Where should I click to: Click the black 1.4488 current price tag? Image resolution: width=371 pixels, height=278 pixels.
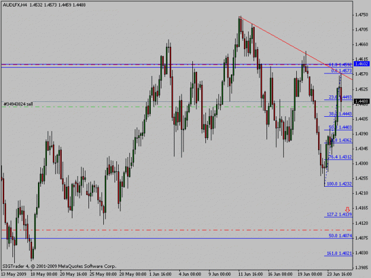tap(362, 101)
